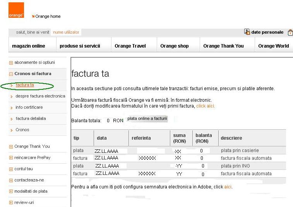
Task: Open contacteaza-ne in the sidebar
Action: pos(29,180)
